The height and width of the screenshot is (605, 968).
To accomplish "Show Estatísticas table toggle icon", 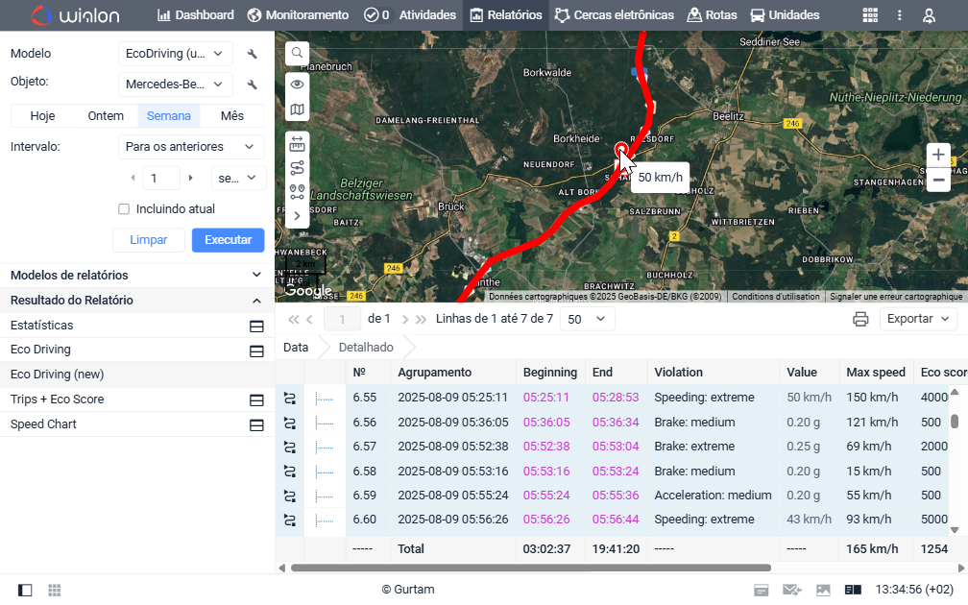I will (x=256, y=326).
